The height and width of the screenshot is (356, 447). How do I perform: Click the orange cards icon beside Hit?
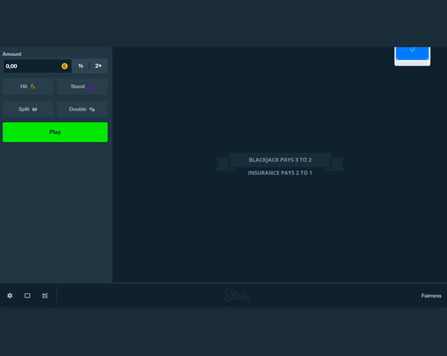coord(33,86)
